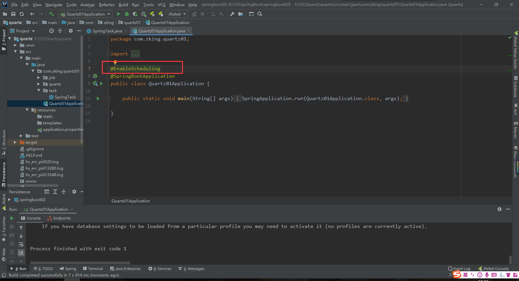Screen dimensions: 519x281
Task: Open the Terminal tool window
Action: point(93,269)
